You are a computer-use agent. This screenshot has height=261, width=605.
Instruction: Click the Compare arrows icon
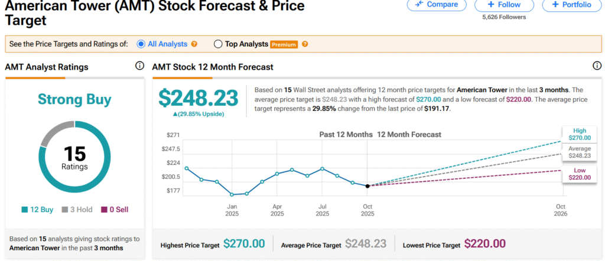click(x=420, y=4)
